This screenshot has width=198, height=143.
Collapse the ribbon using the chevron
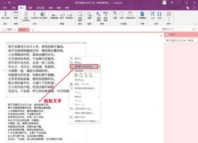pyautogui.click(x=195, y=24)
